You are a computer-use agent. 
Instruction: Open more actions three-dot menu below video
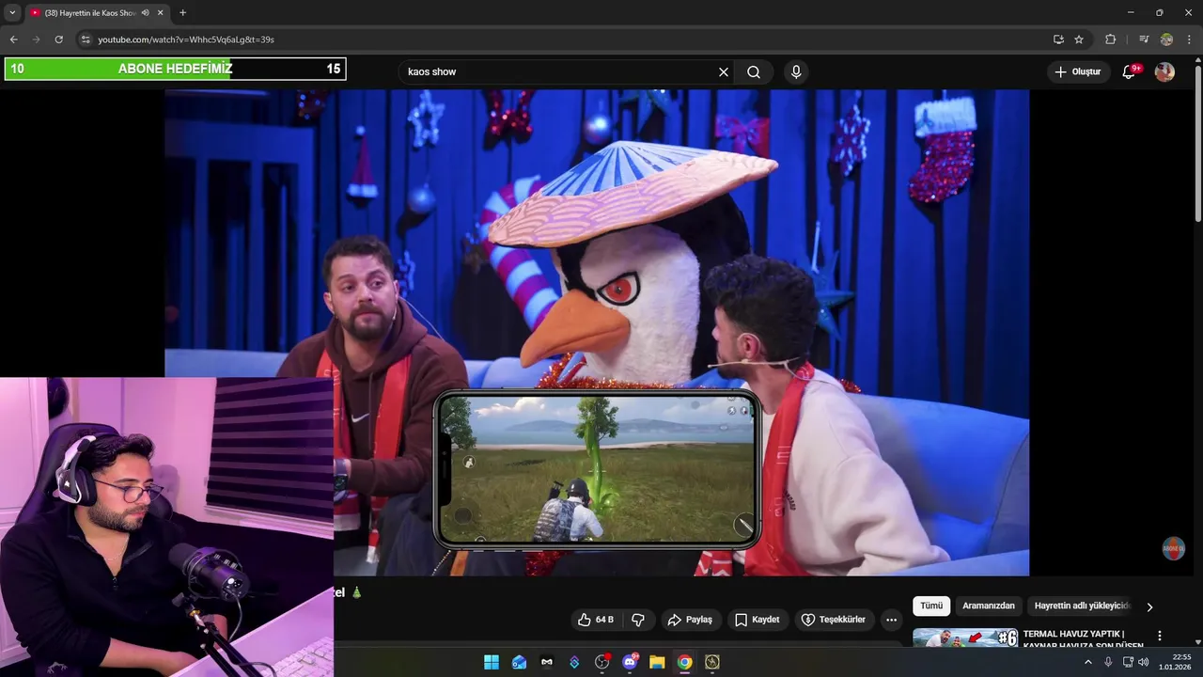891,620
